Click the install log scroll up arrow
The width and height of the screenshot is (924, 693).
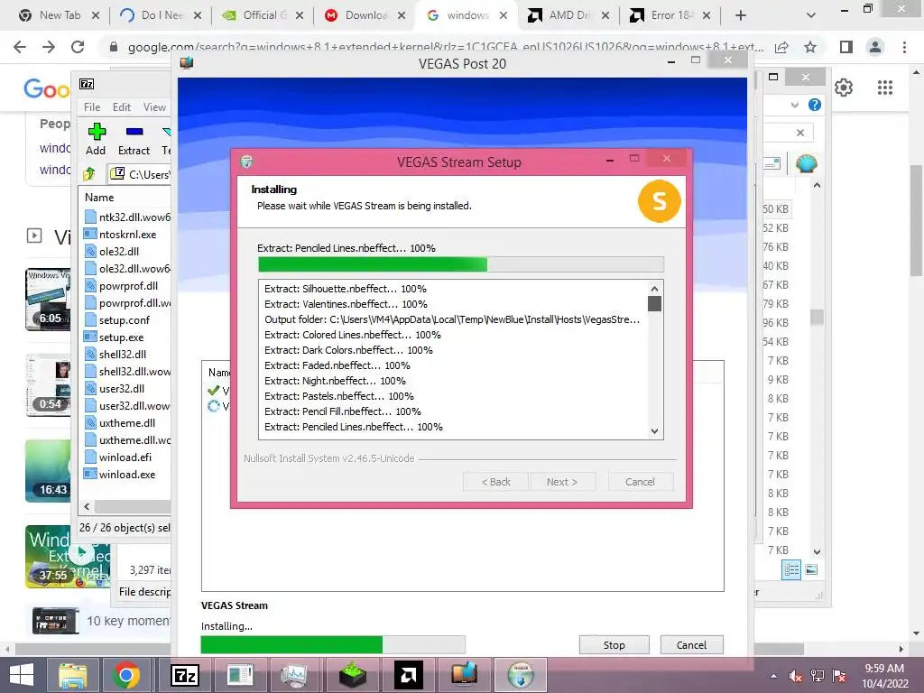[x=654, y=289]
